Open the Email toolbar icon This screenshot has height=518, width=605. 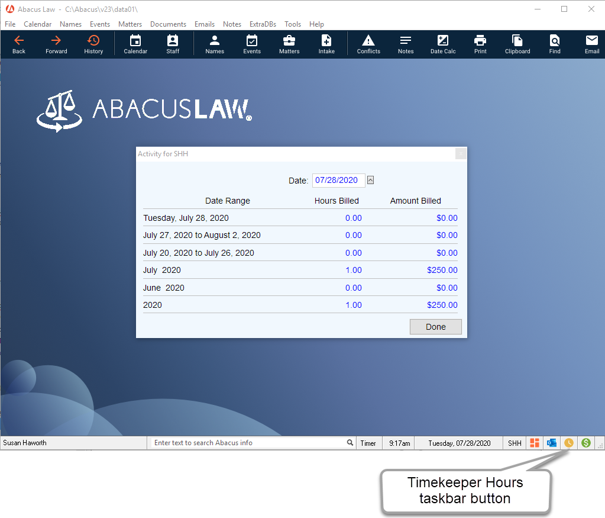(592, 44)
